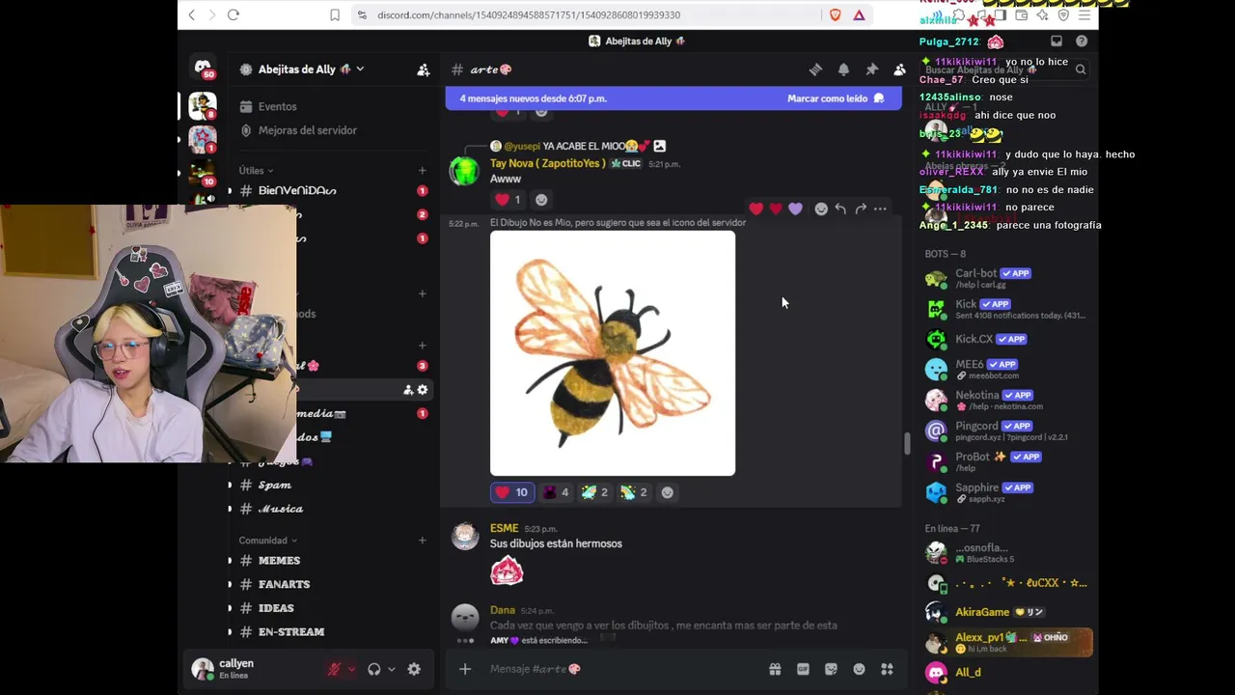Viewport: 1235px width, 695px height.
Task: Open Tay Nova's profile from username
Action: pos(547,163)
